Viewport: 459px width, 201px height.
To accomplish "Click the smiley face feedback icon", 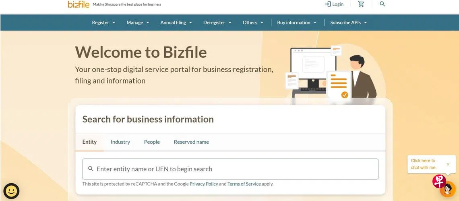I will (11, 191).
